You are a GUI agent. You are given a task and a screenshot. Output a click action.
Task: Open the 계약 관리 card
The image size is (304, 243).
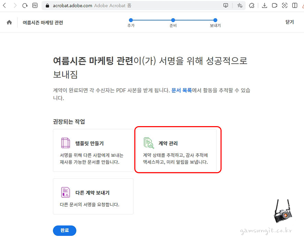[x=176, y=150]
